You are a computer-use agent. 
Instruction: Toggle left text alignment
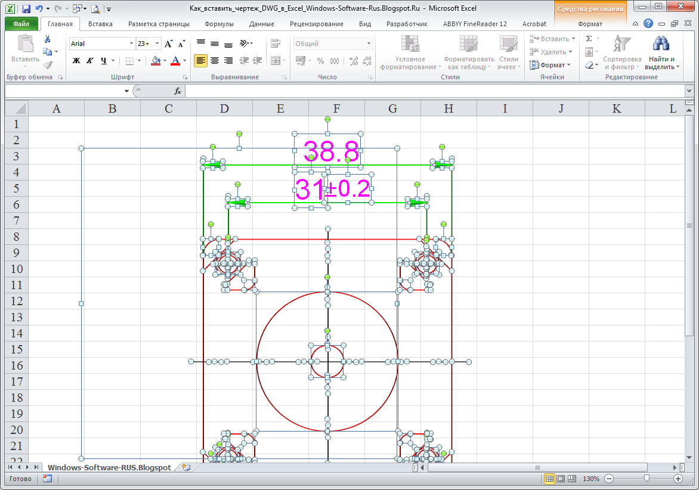[x=200, y=61]
